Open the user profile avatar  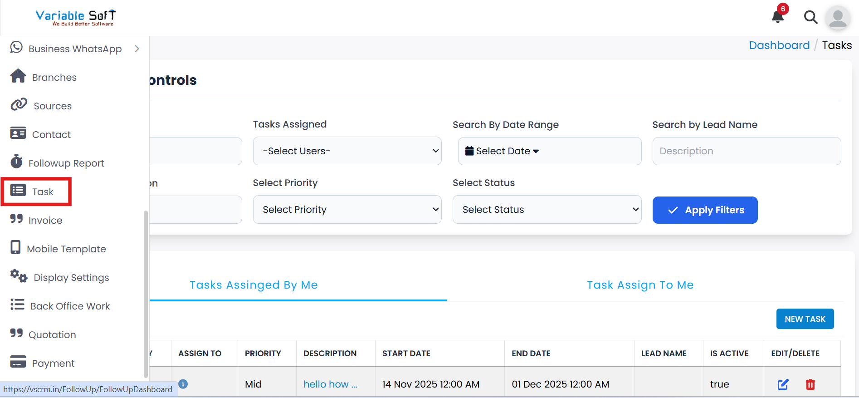[x=837, y=18]
